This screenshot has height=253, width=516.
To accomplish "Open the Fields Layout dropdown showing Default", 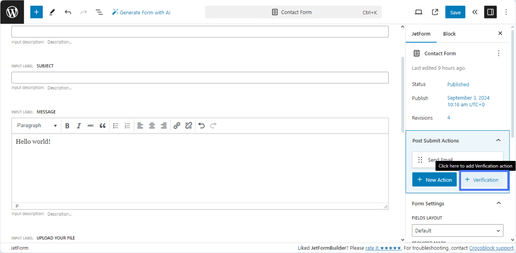I will 457,231.
